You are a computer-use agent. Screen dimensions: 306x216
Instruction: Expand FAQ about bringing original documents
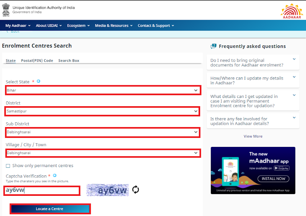coord(253,63)
